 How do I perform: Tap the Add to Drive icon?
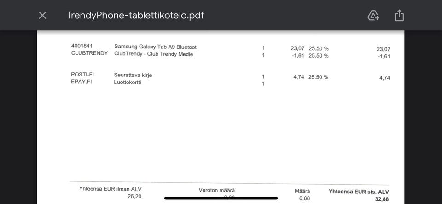tap(373, 15)
